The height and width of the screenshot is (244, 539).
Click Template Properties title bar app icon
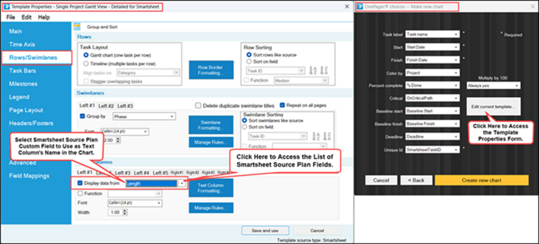point(6,7)
